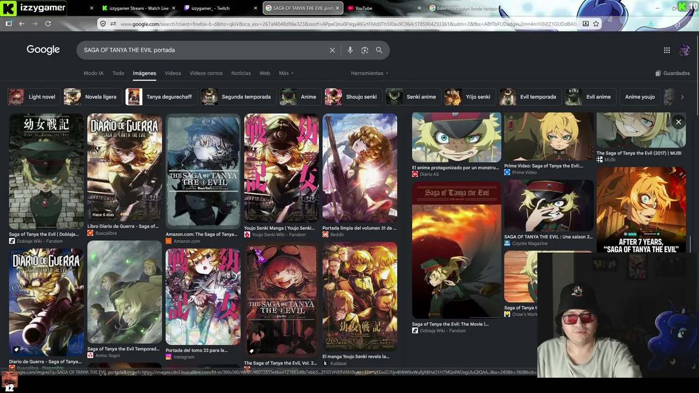Submit search with the magnifier icon

[379, 50]
